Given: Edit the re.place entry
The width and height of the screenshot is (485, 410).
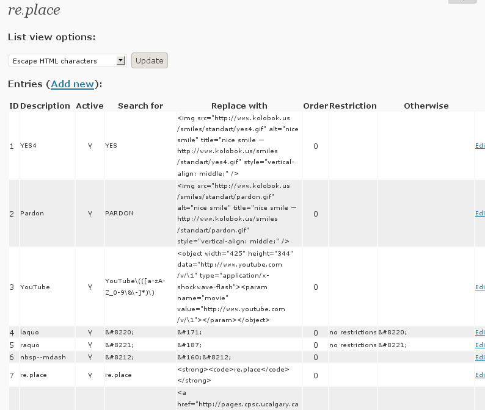Looking at the screenshot, I should (480, 375).
